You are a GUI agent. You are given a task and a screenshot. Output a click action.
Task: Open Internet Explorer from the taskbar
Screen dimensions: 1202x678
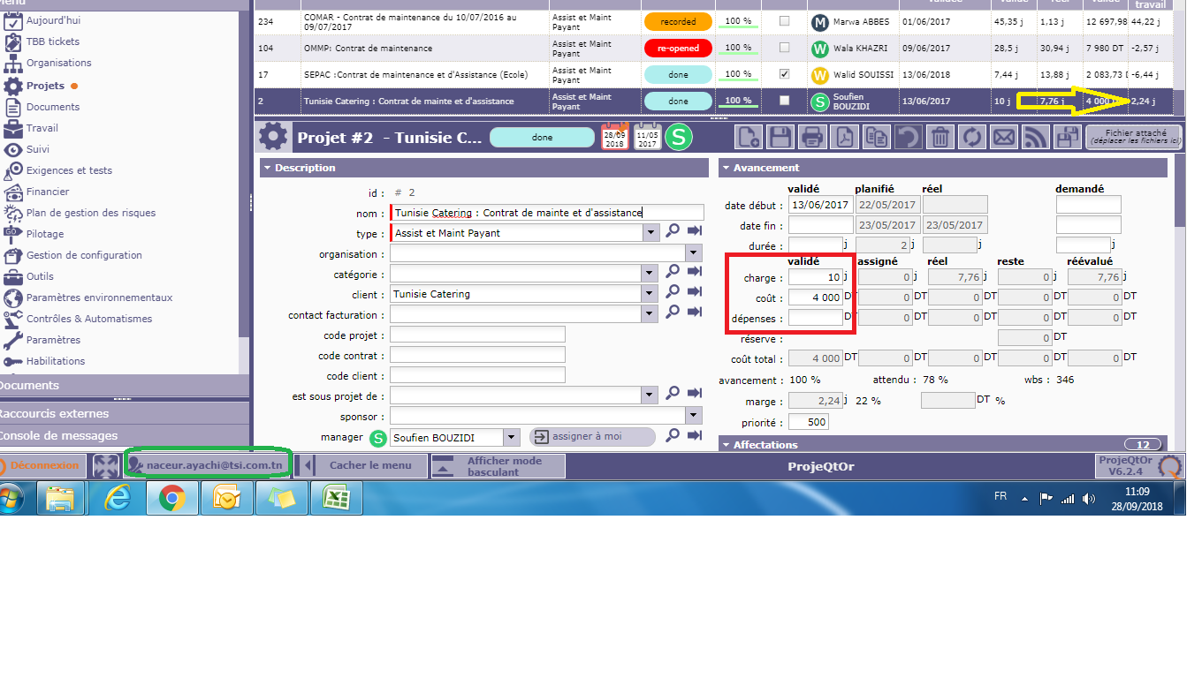click(x=117, y=500)
